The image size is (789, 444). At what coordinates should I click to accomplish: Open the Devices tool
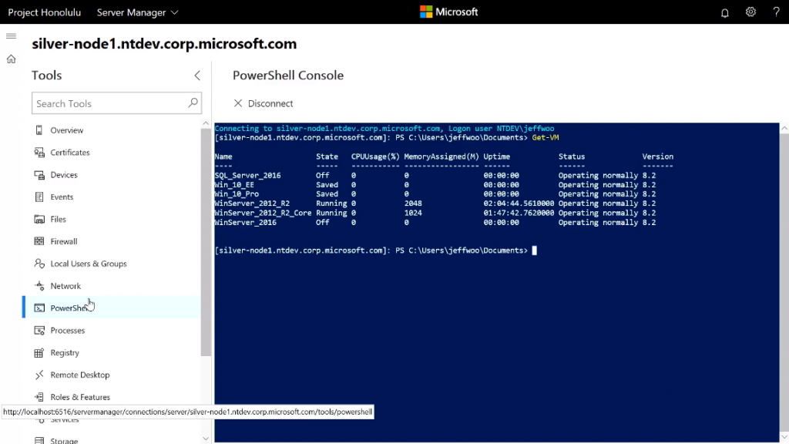click(x=64, y=175)
